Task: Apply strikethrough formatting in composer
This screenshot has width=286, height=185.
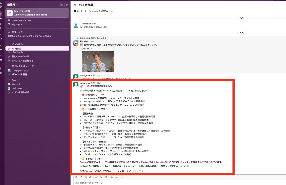Action: click(90, 177)
